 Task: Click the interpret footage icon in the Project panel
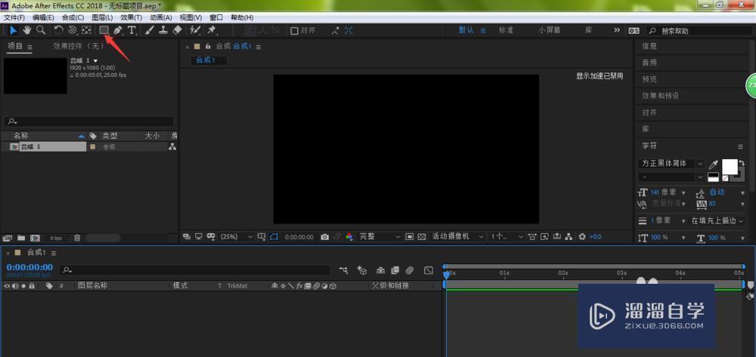pyautogui.click(x=8, y=238)
